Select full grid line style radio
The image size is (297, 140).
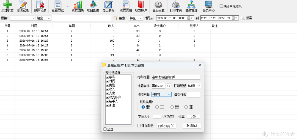(x=143, y=107)
